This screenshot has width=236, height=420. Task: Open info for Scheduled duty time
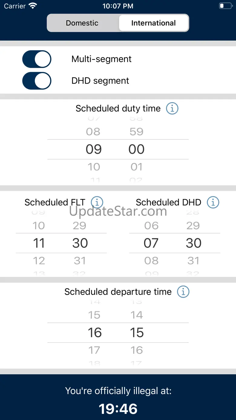(172, 108)
